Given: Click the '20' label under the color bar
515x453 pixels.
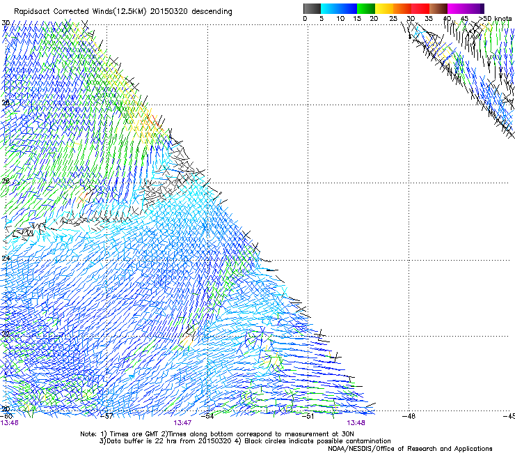Looking at the screenshot, I should [x=374, y=18].
